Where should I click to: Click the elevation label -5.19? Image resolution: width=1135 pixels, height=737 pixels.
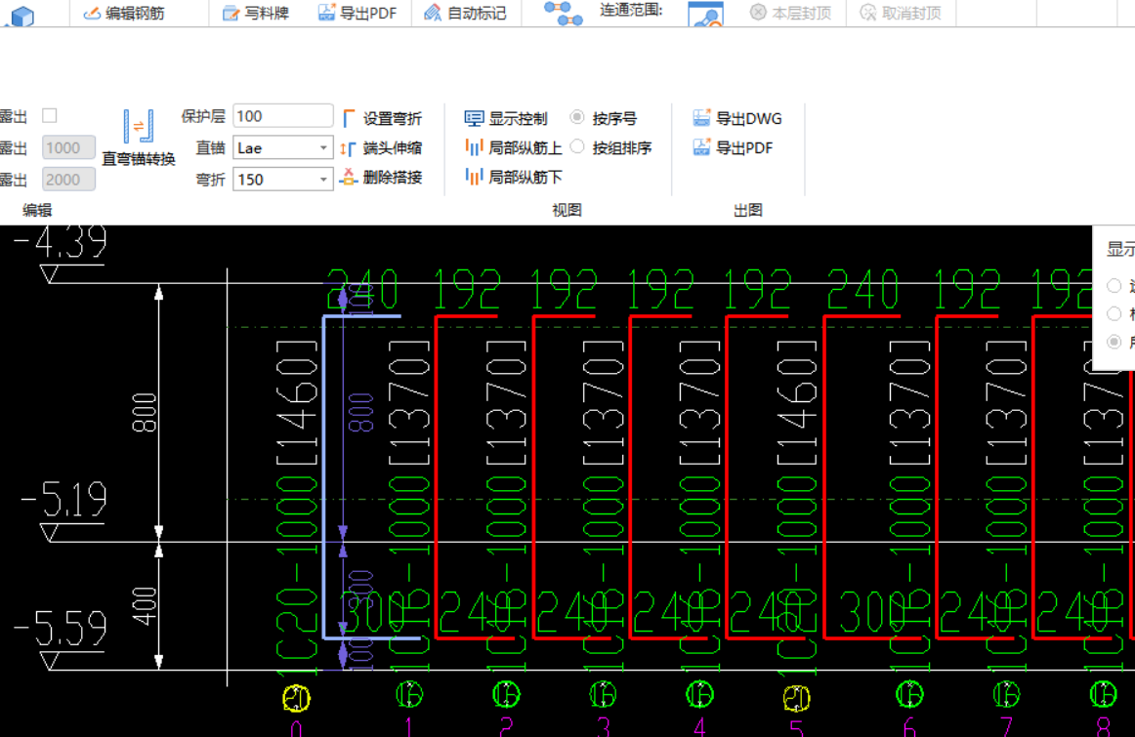(x=64, y=499)
